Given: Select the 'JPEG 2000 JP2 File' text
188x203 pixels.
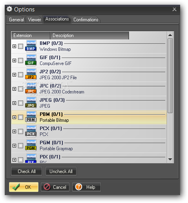Looking at the screenshot, I should coord(58,78).
